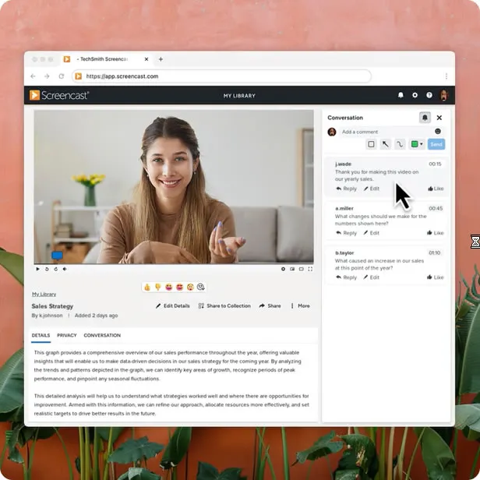Select the arrow annotation tool
The image size is (480, 480).
coord(386,144)
